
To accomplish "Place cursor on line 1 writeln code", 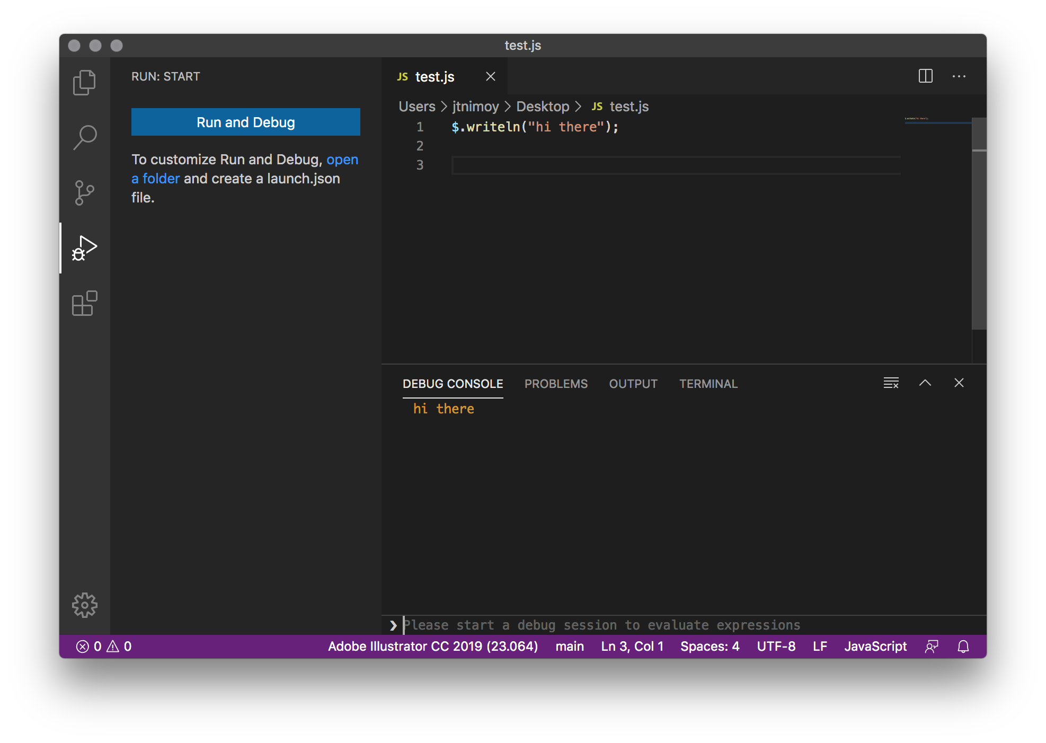I will [x=535, y=127].
